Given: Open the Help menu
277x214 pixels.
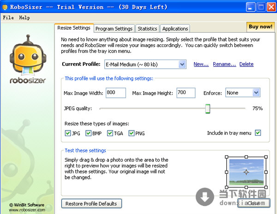Looking at the screenshot, I should click(24, 18).
